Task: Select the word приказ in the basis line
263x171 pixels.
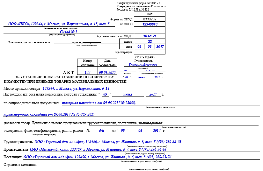Action: point(77,42)
